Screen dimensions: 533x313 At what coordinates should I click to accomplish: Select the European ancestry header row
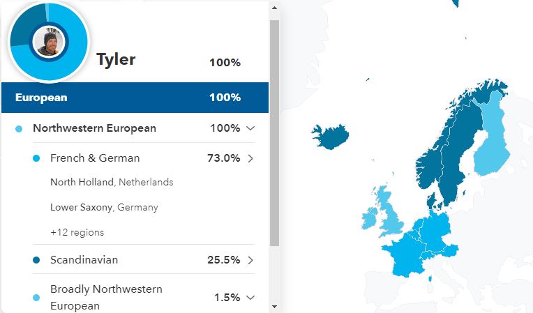coord(135,98)
